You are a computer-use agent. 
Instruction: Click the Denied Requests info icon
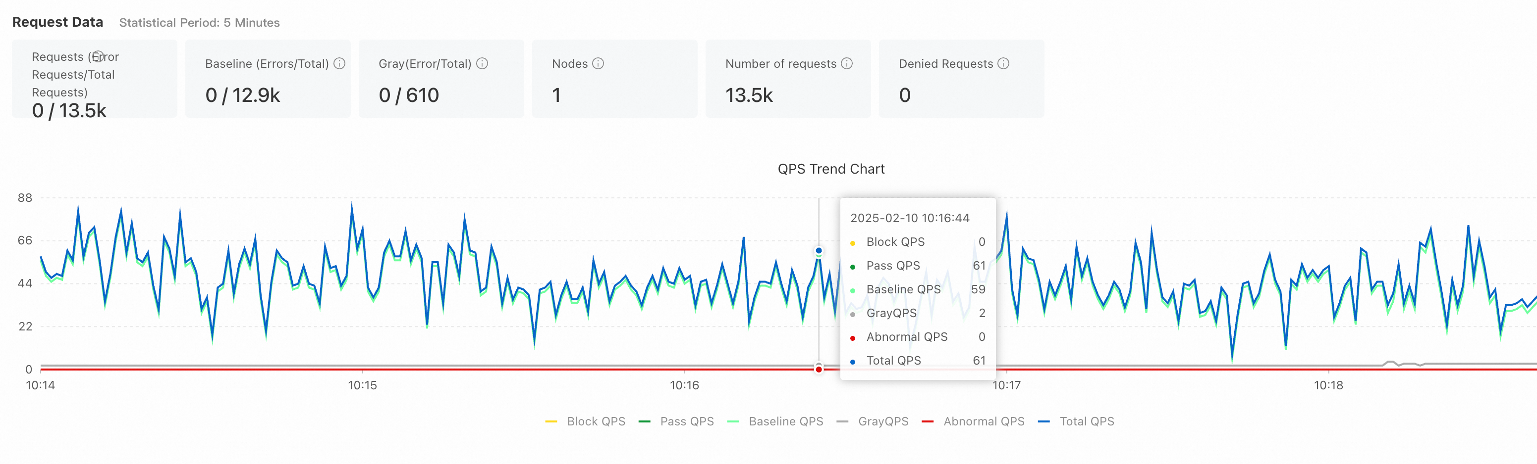(1003, 63)
